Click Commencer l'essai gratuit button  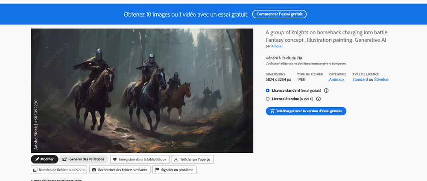279,14
